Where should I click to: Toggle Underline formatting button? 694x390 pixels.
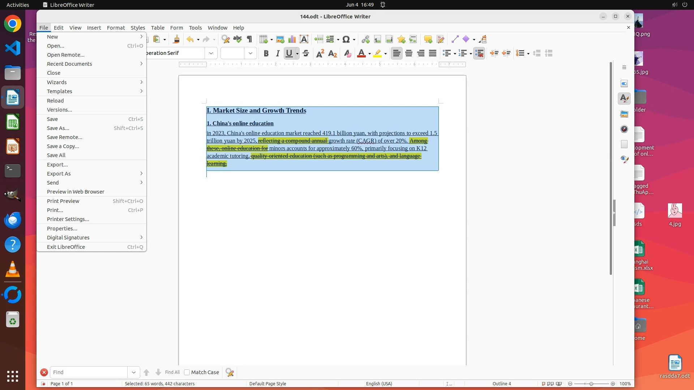click(289, 53)
